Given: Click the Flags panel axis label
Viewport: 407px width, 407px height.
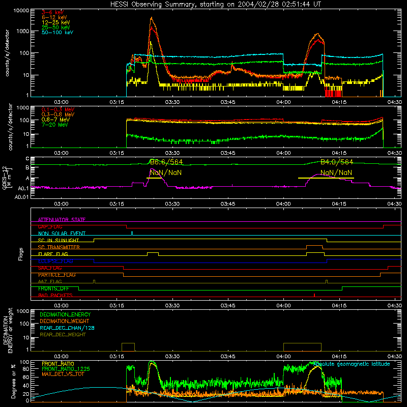Looking at the screenshot, I should coord(21,254).
